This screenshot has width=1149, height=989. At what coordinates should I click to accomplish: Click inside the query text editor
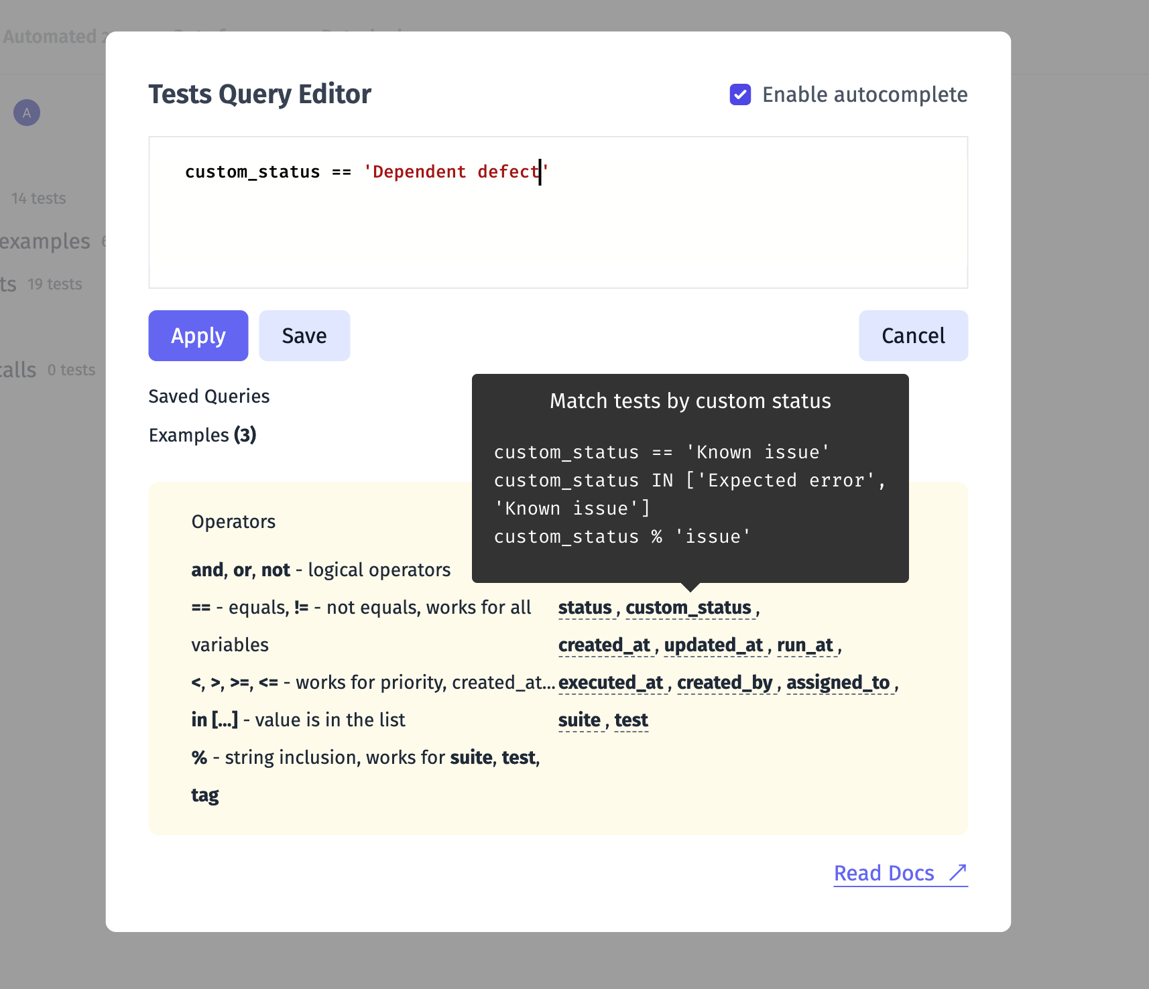558,212
